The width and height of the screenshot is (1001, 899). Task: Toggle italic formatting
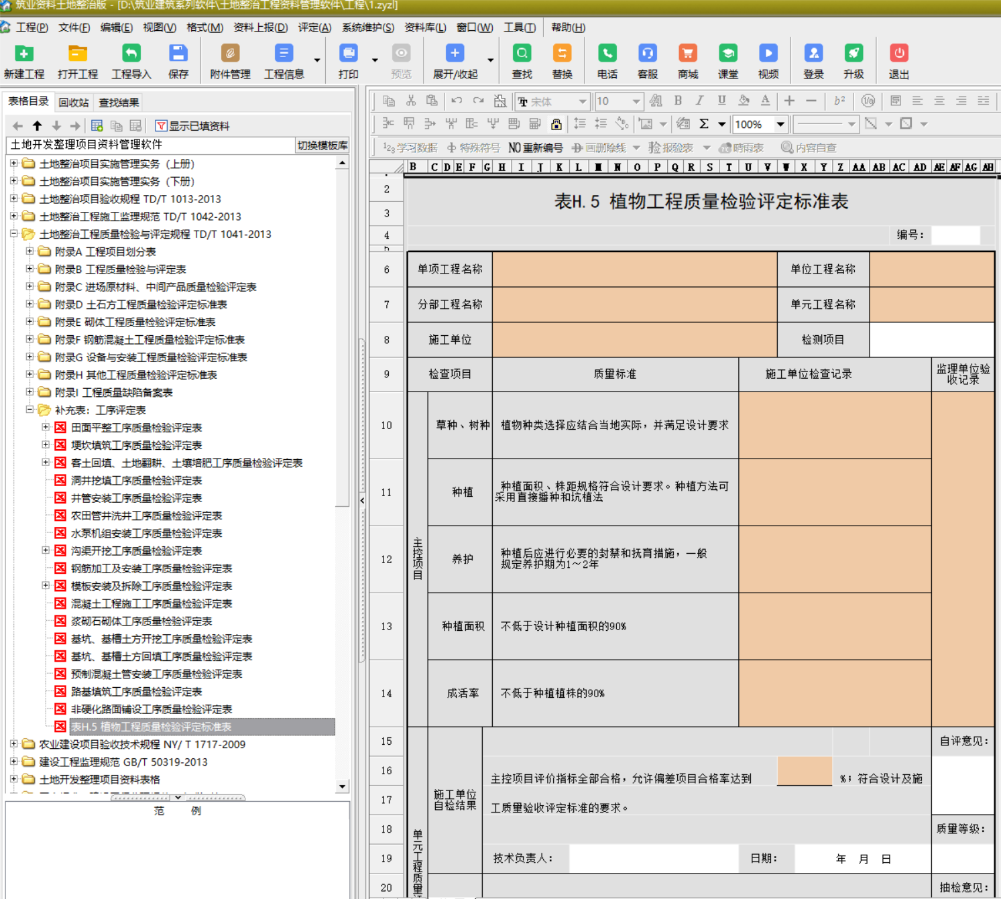[699, 101]
